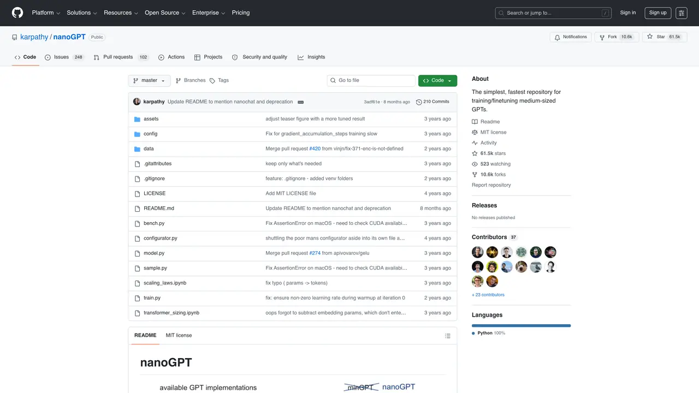This screenshot has height=393, width=699.
Task: Select the README tab in file panel
Action: (x=145, y=336)
